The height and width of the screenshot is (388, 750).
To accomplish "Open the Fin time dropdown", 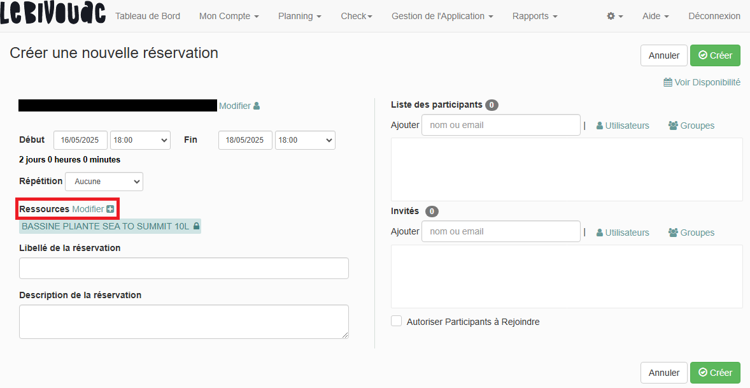I will click(x=305, y=140).
